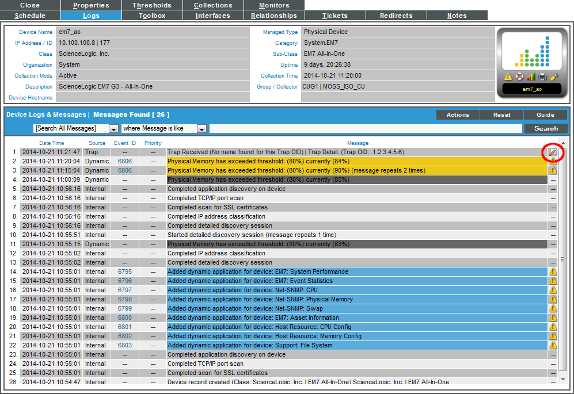Expand the where Message is like dropdown

[202, 128]
